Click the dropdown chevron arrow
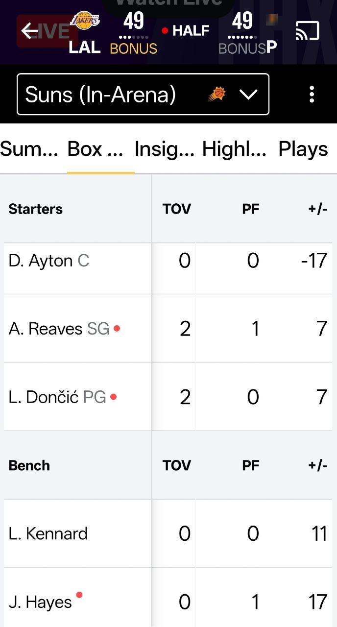Image resolution: width=337 pixels, height=627 pixels. pyautogui.click(x=248, y=95)
